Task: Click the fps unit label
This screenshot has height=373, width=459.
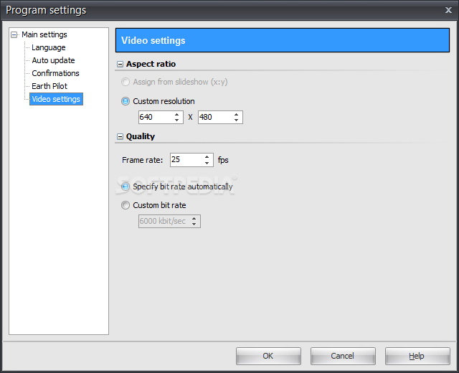Action: [x=223, y=160]
